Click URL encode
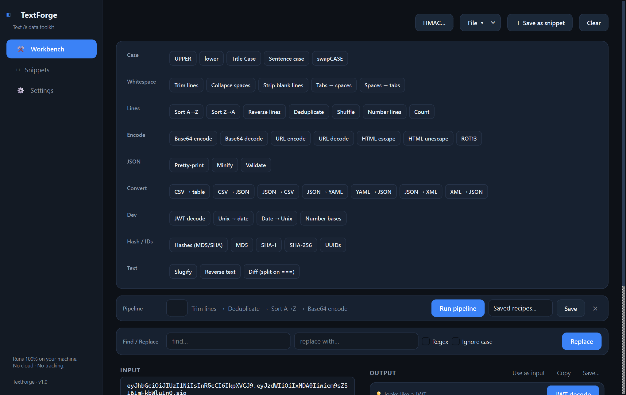This screenshot has width=626, height=395. pos(291,138)
